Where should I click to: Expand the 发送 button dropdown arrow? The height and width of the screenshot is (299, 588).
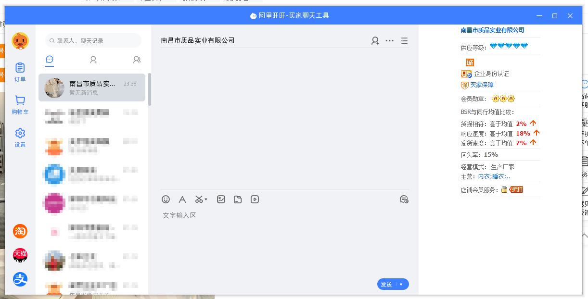pyautogui.click(x=402, y=284)
